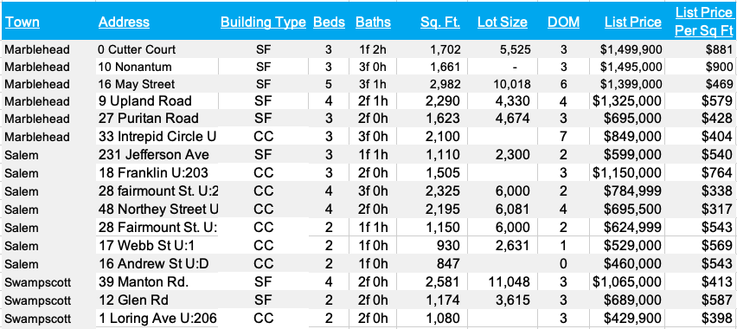Select the 39 Manton Rd. address cell
Image resolution: width=737 pixels, height=329 pixels.
[x=157, y=282]
